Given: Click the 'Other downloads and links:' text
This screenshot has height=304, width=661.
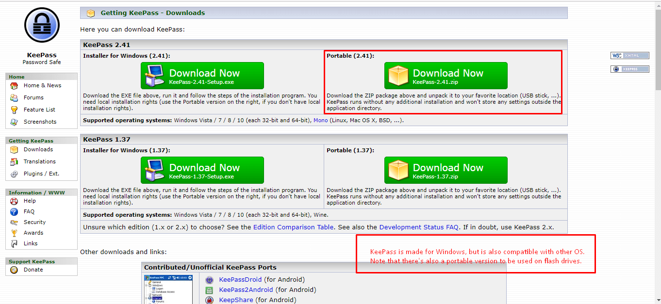Looking at the screenshot, I should point(123,252).
